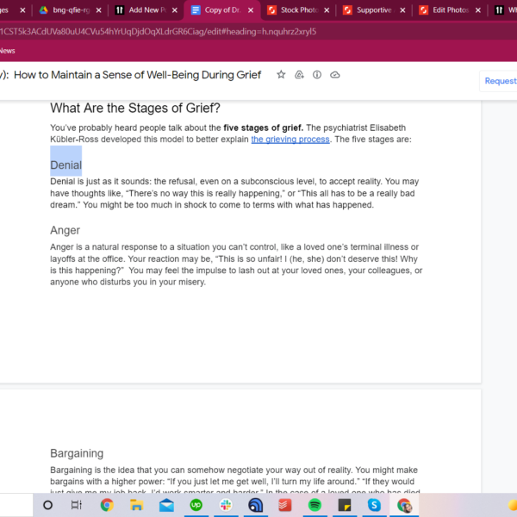Open Task View from the taskbar
The image size is (517, 517).
(77, 505)
